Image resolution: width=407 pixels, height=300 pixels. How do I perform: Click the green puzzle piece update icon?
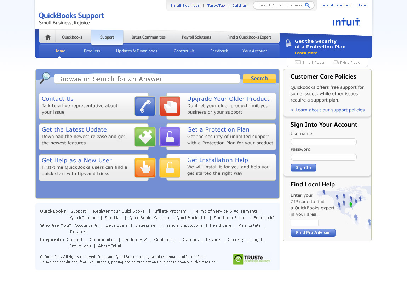tap(145, 137)
